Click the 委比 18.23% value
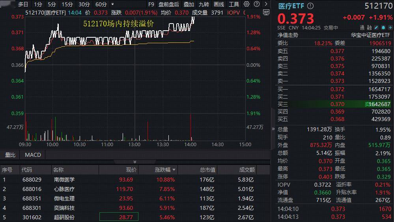 (323, 43)
